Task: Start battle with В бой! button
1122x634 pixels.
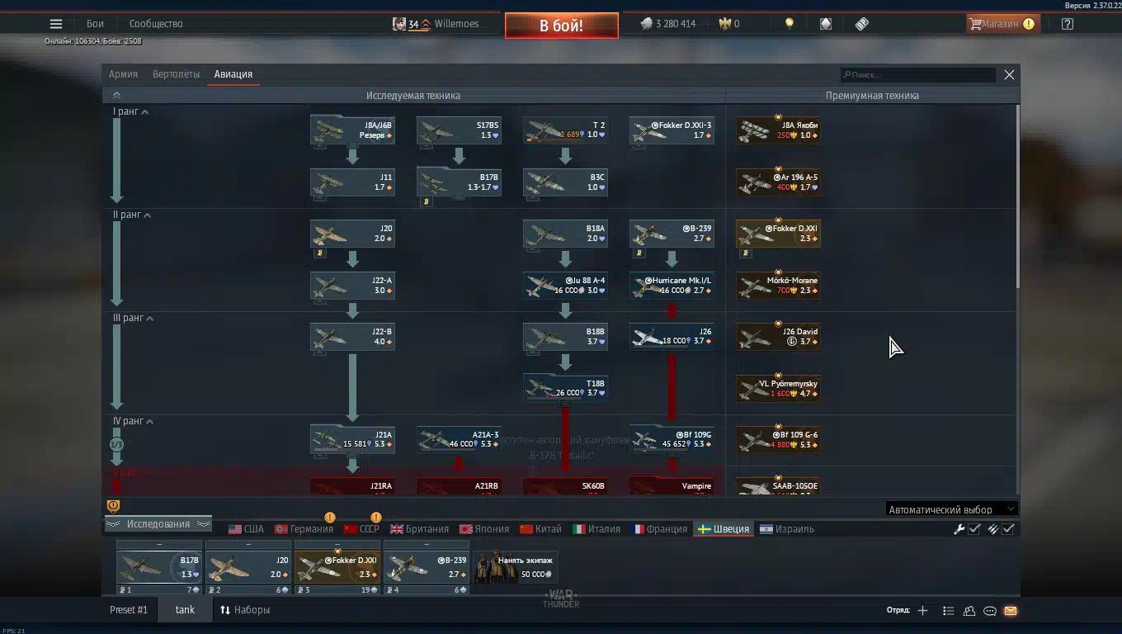Action: coord(562,26)
